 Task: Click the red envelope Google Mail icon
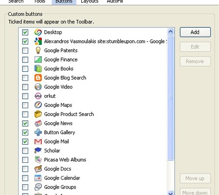(x=38, y=141)
